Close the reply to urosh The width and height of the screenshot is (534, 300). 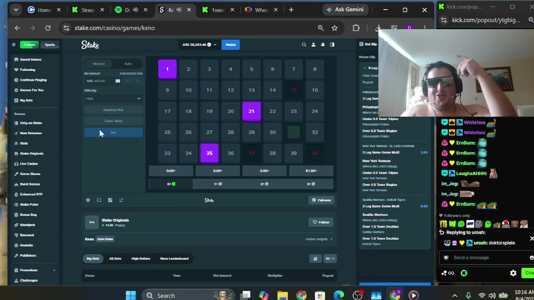point(531,239)
